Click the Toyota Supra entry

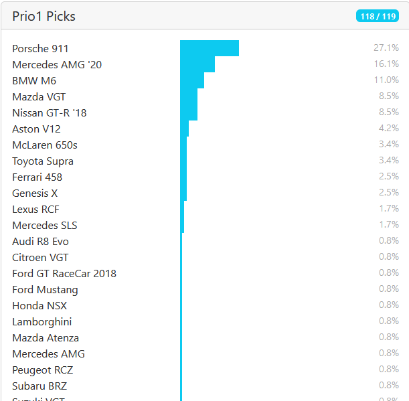[43, 161]
